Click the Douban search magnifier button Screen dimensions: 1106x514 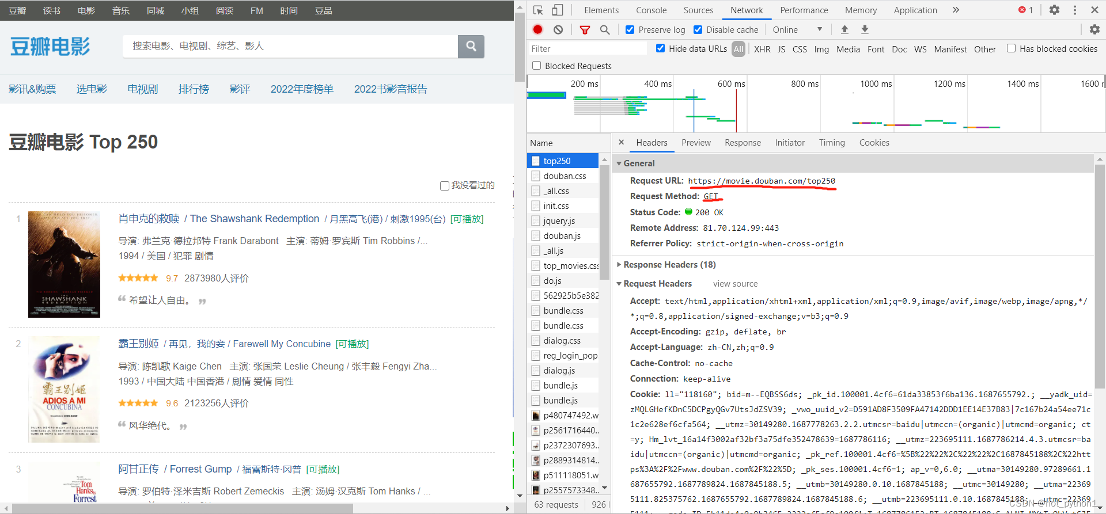click(x=471, y=46)
